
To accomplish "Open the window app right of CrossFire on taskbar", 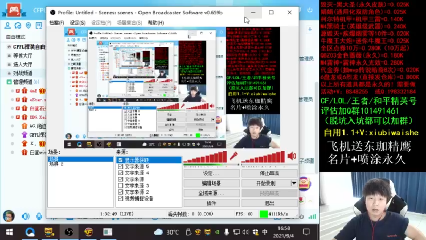I will (x=108, y=232).
